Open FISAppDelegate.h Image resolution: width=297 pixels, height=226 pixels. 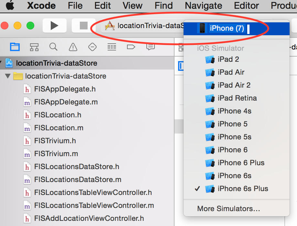65,89
